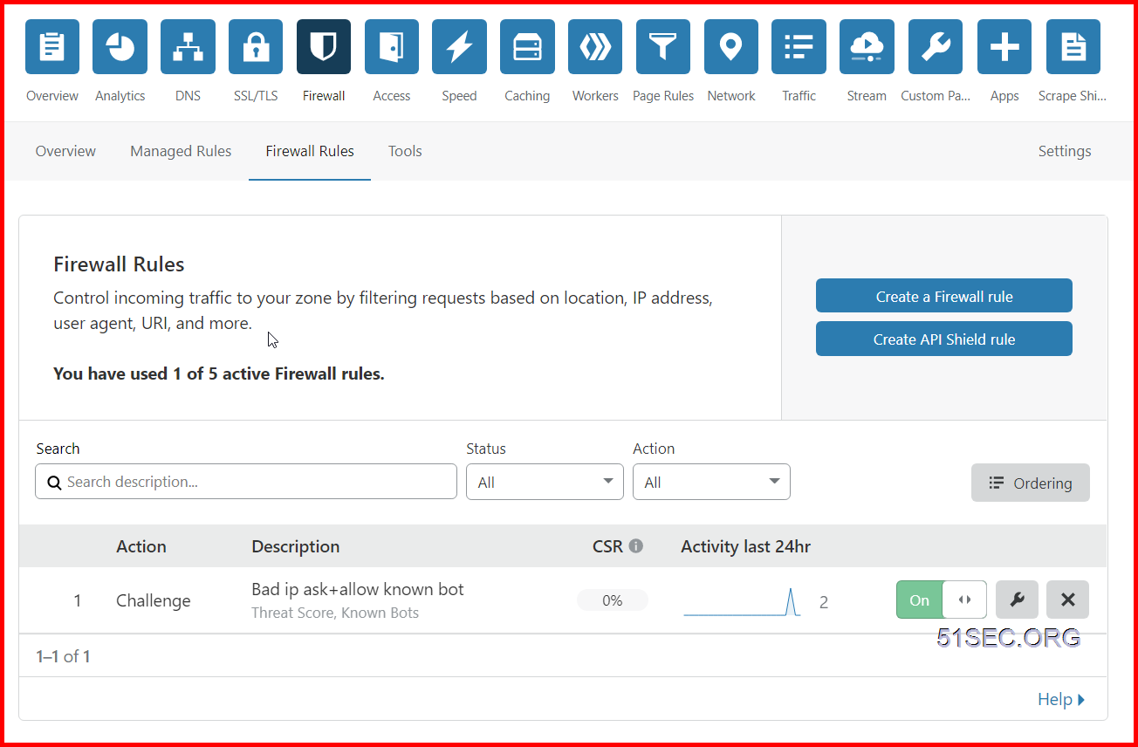Click the activity count 2
Screen dimensions: 1138x747
pyautogui.click(x=824, y=602)
